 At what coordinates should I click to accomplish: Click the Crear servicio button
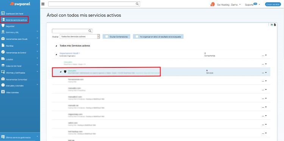[x=273, y=4]
